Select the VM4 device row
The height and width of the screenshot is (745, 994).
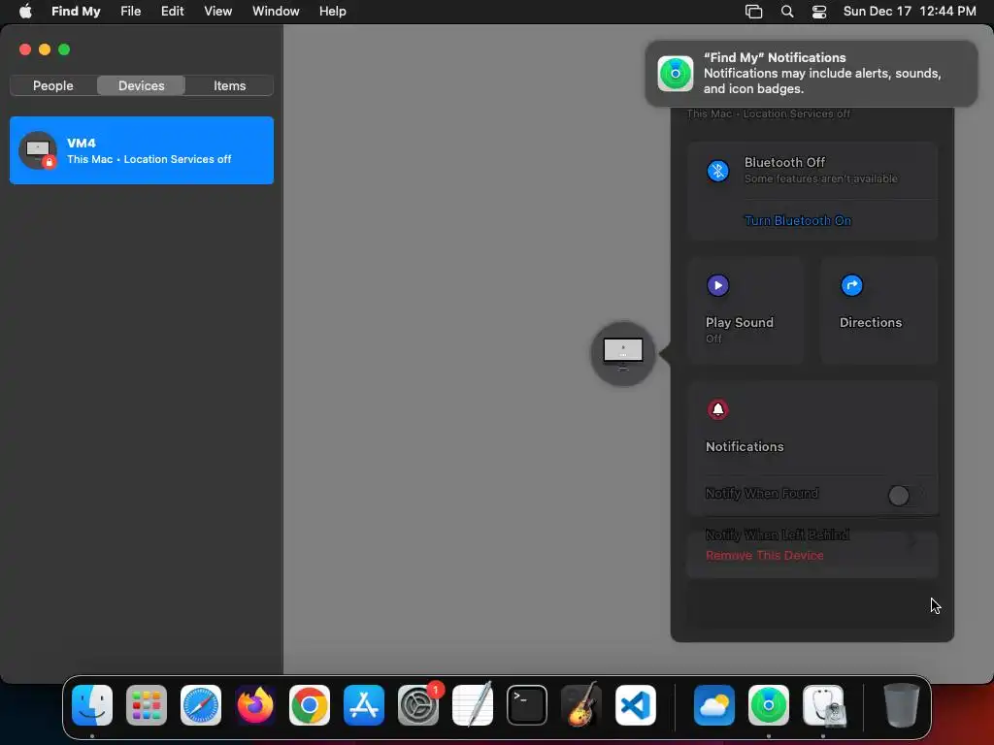[142, 150]
